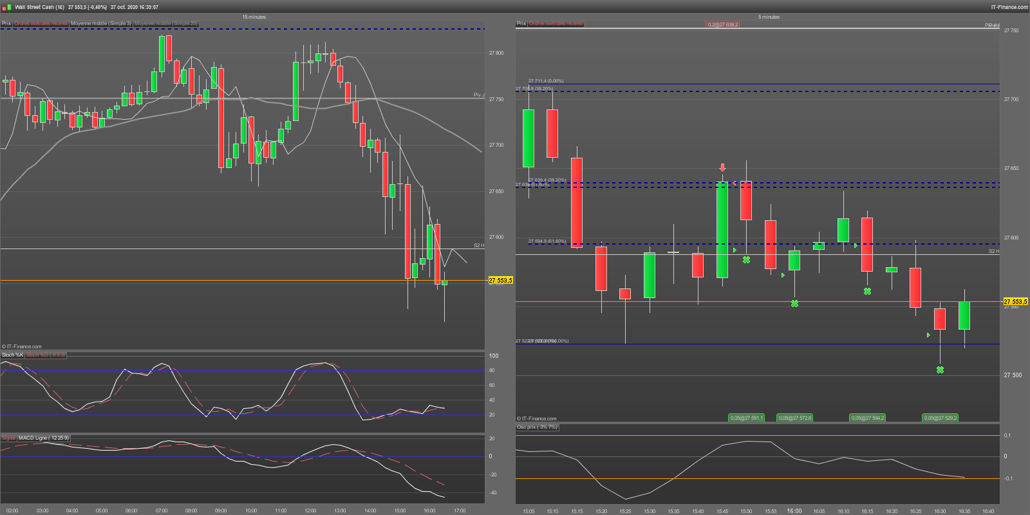Image resolution: width=1030 pixels, height=515 pixels.
Task: Click the Wall Street Cash (1€) instrument title
Action: (39, 7)
